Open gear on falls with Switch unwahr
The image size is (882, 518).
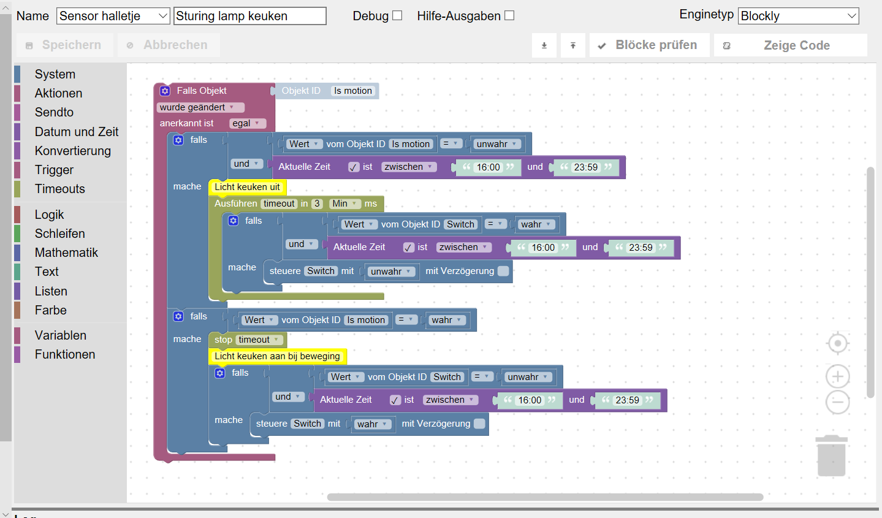220,373
